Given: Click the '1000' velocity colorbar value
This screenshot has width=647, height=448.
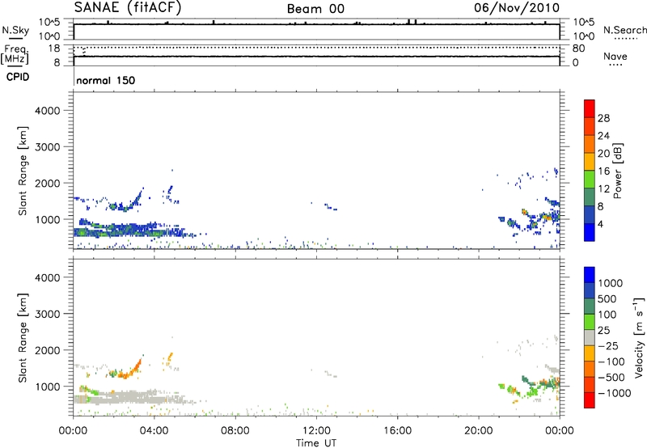Looking at the screenshot, I should [611, 283].
